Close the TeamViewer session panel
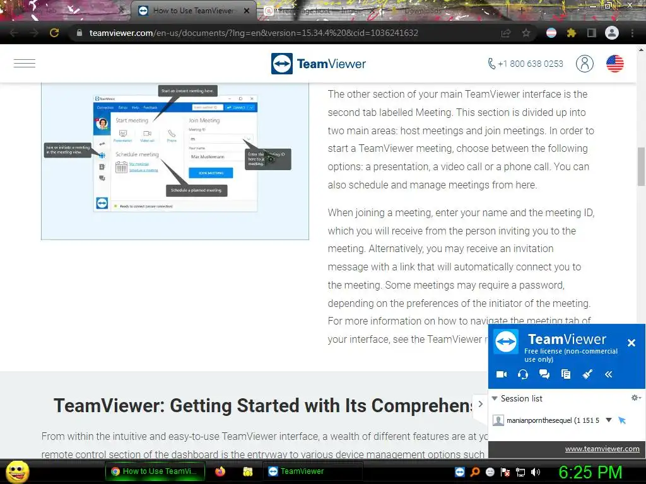646x484 pixels. 631,342
